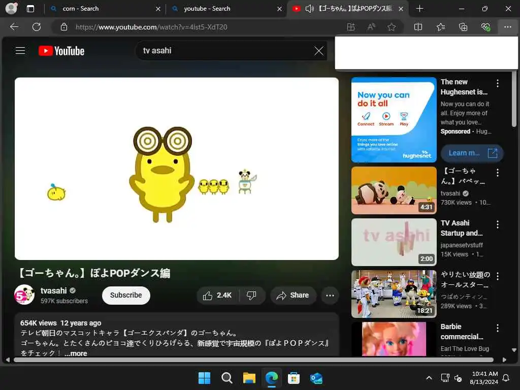Open options for the 289K views video
The height and width of the screenshot is (390, 520).
(x=498, y=276)
